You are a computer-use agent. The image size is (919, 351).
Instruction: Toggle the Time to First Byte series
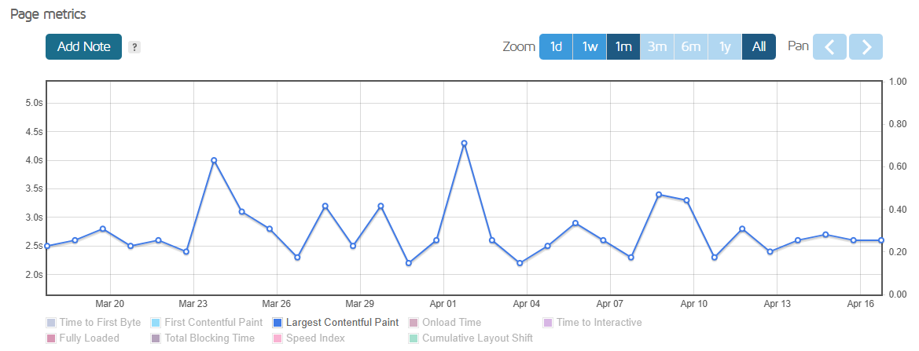(94, 322)
